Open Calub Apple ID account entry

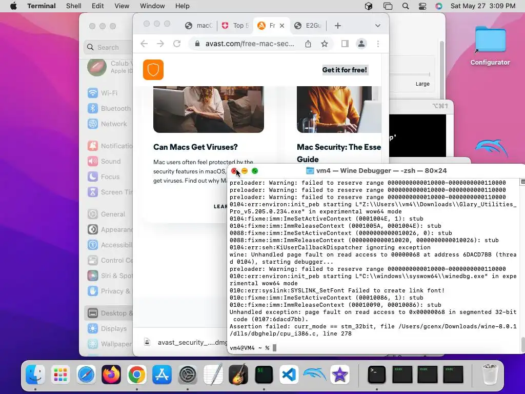[109, 67]
